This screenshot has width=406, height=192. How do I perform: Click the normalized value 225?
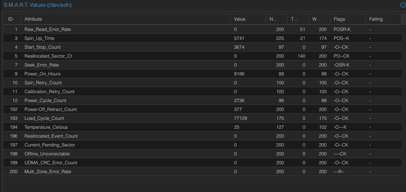[x=280, y=38]
